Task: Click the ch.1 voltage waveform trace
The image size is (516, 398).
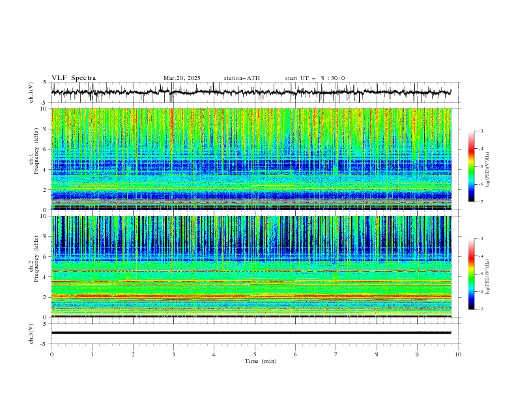Action: coord(251,92)
